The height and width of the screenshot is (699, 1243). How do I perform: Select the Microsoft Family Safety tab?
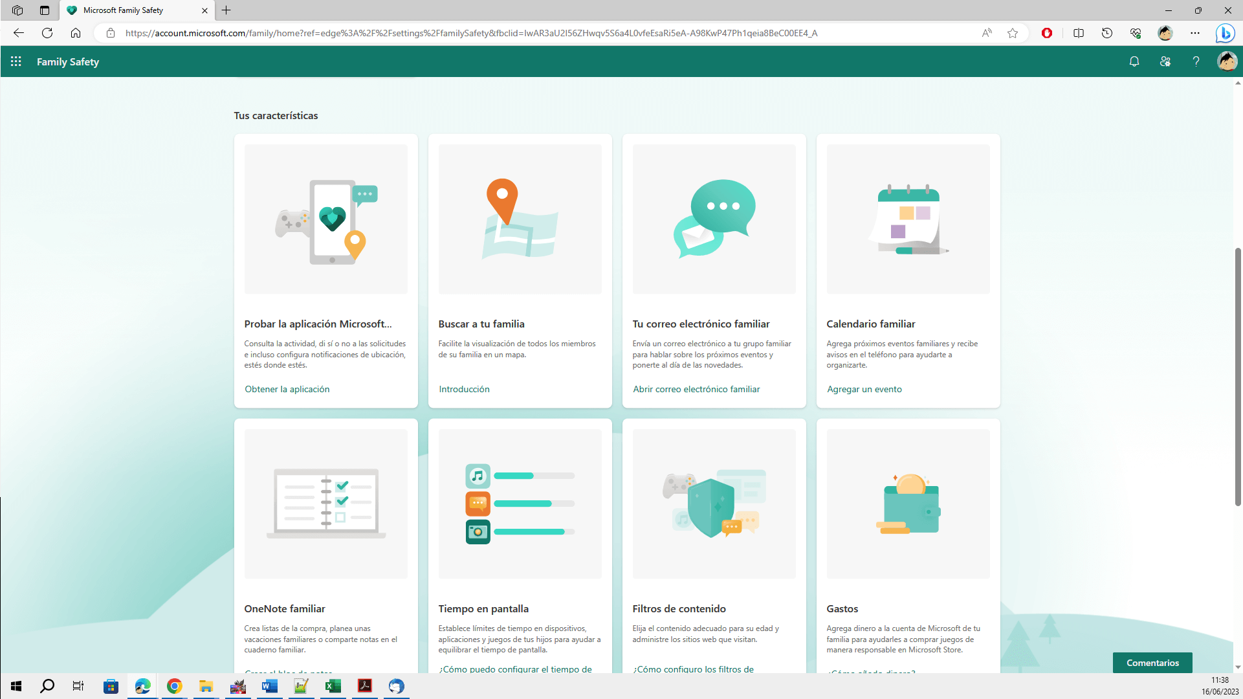[137, 10]
